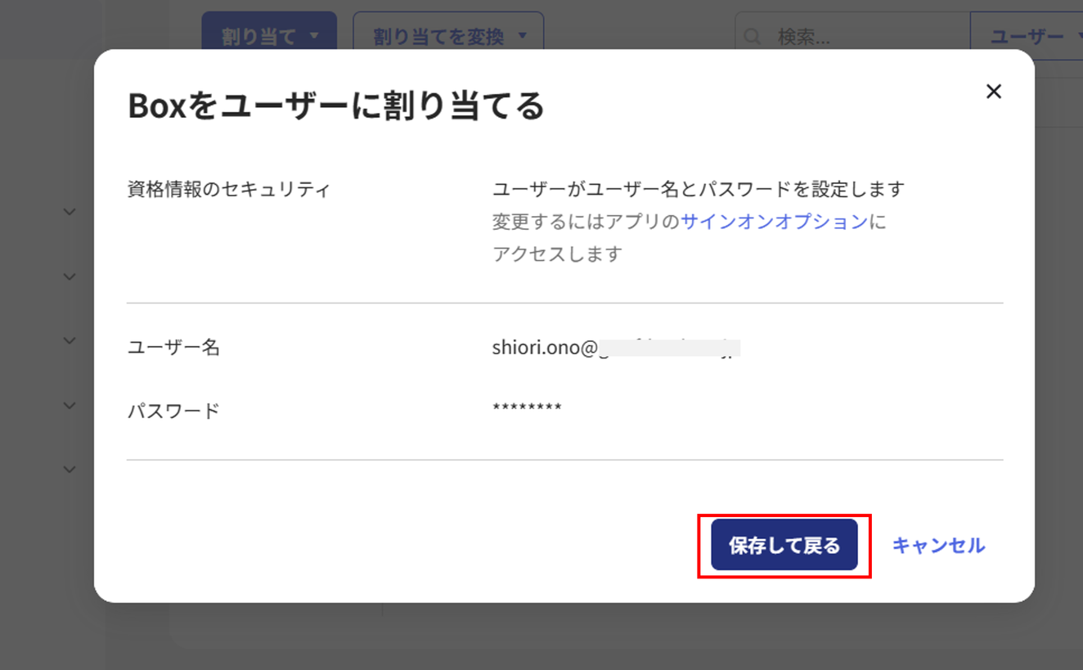
Task: Click the 資格情報のセキュリティ label
Action: (x=229, y=190)
